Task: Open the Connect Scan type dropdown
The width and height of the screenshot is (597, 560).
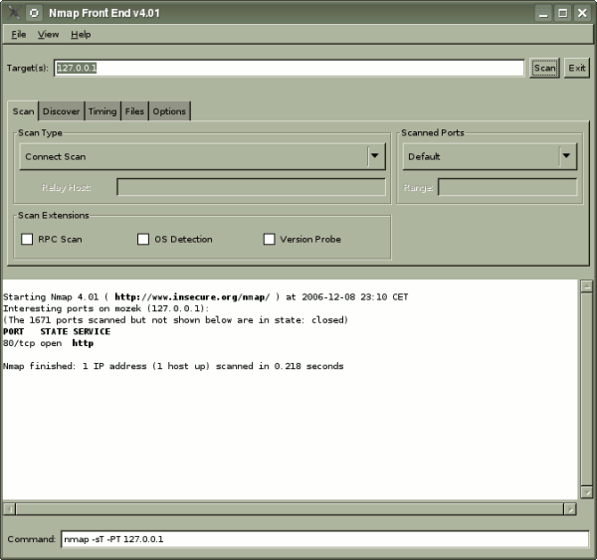Action: tap(203, 156)
